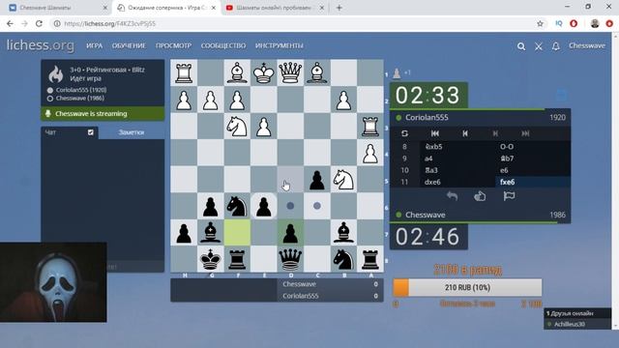Expand the Друзья онлайн friends list
The image size is (619, 348).
(577, 313)
